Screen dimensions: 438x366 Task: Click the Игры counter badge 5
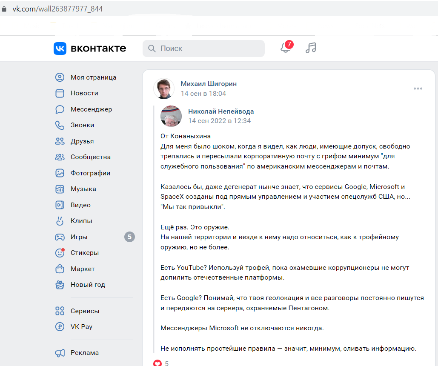pos(129,237)
